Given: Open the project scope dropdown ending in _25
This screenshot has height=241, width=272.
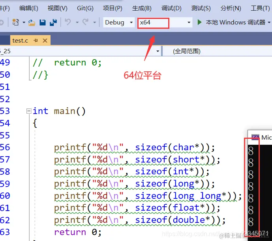Looking at the screenshot, I should 80,51.
